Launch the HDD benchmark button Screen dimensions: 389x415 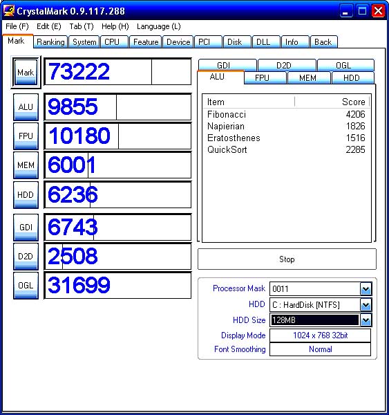(26, 195)
